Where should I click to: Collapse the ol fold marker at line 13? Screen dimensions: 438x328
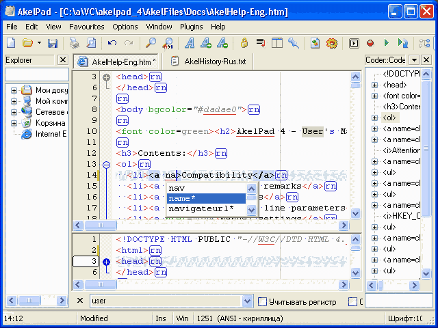pyautogui.click(x=106, y=165)
